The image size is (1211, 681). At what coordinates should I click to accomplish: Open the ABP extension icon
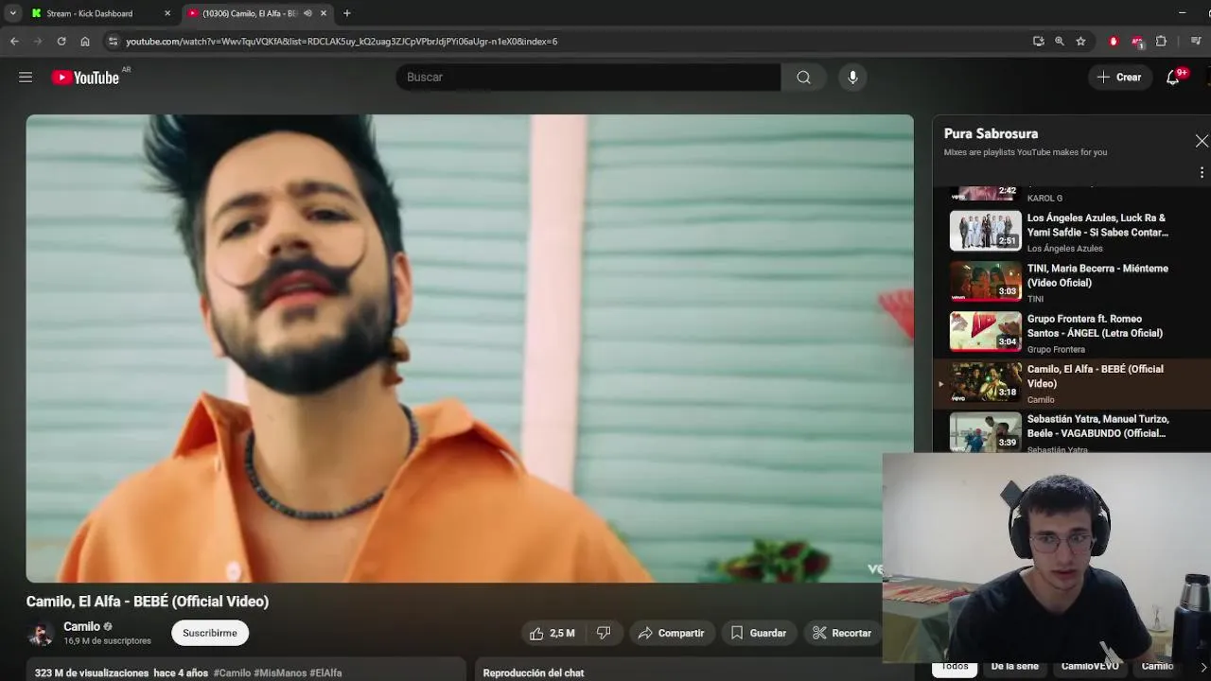pos(1137,42)
